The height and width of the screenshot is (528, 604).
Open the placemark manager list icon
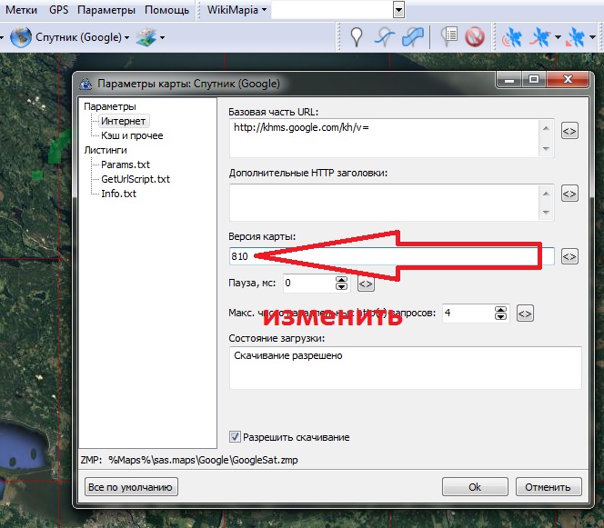pos(448,37)
